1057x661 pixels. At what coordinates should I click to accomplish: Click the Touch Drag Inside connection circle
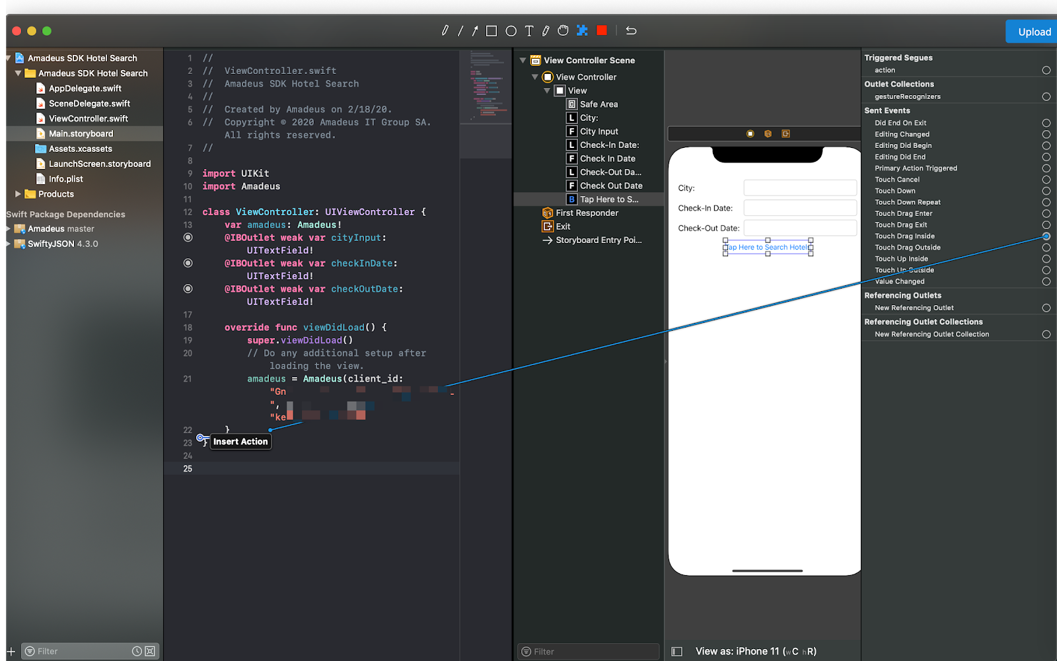[1046, 236]
